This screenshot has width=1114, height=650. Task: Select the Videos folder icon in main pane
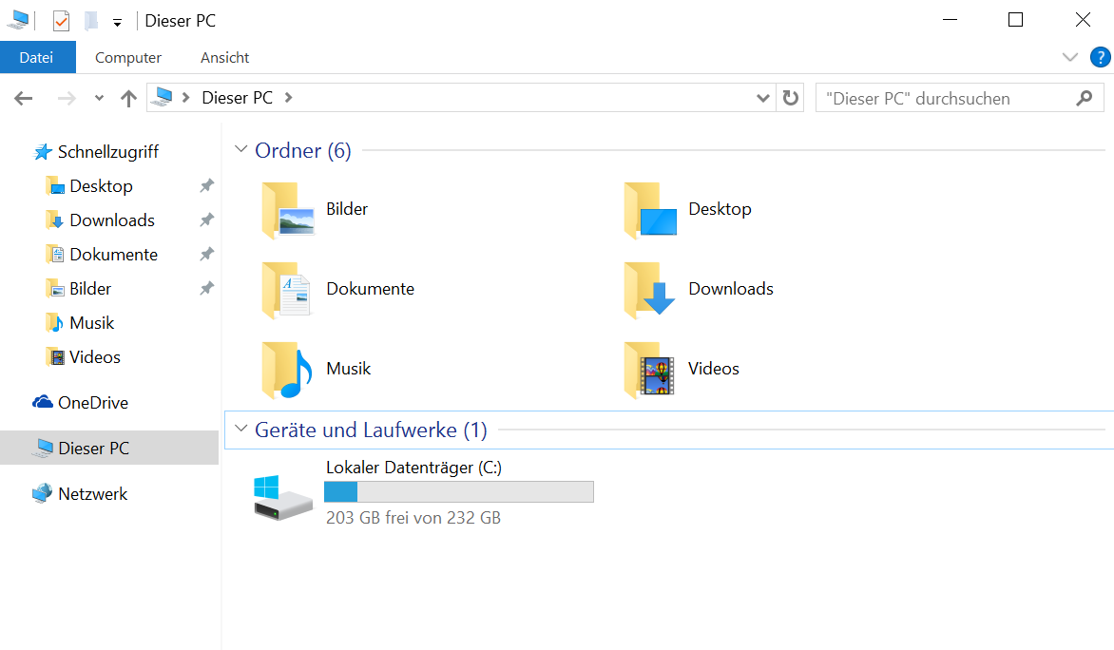[x=649, y=370]
